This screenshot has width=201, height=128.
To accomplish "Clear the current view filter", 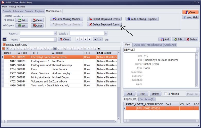I will (x=64, y=39).
